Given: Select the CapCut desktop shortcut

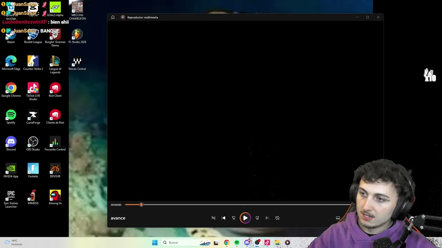Looking at the screenshot, I should click(x=33, y=9).
